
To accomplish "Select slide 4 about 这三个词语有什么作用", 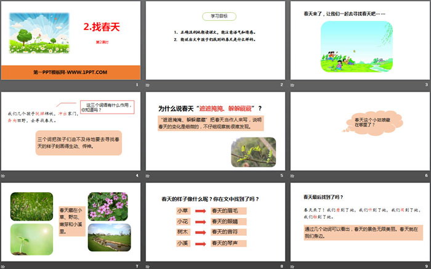I will pyautogui.click(x=71, y=131).
